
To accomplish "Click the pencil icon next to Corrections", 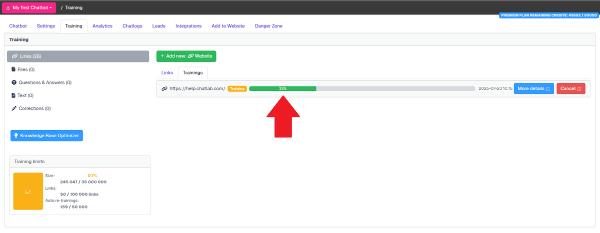I will pyautogui.click(x=13, y=108).
